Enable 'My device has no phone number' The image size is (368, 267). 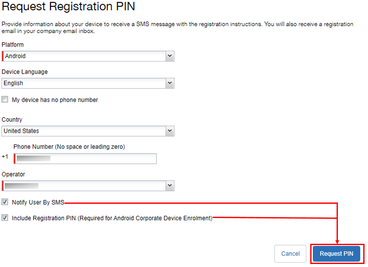(5, 100)
